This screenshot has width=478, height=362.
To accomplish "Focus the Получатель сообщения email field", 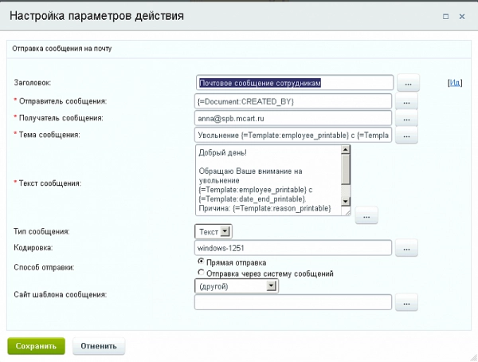I will click(293, 119).
